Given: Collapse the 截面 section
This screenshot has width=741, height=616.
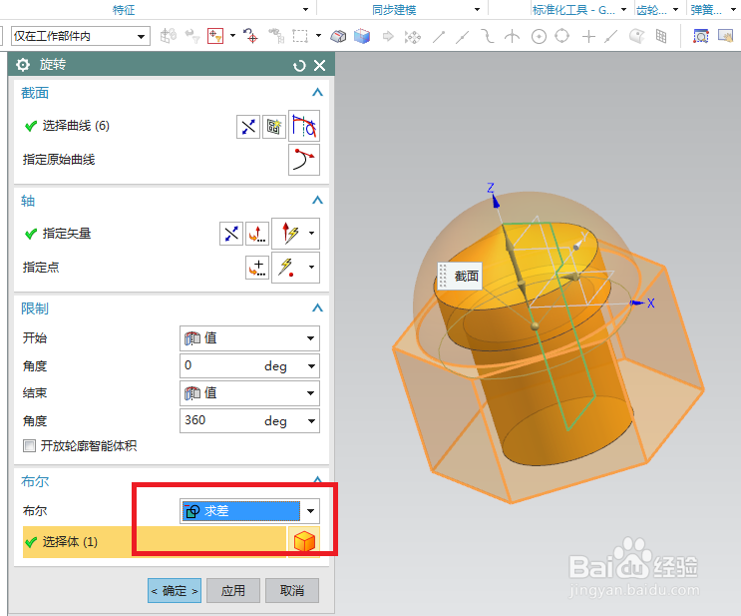Looking at the screenshot, I should (317, 93).
